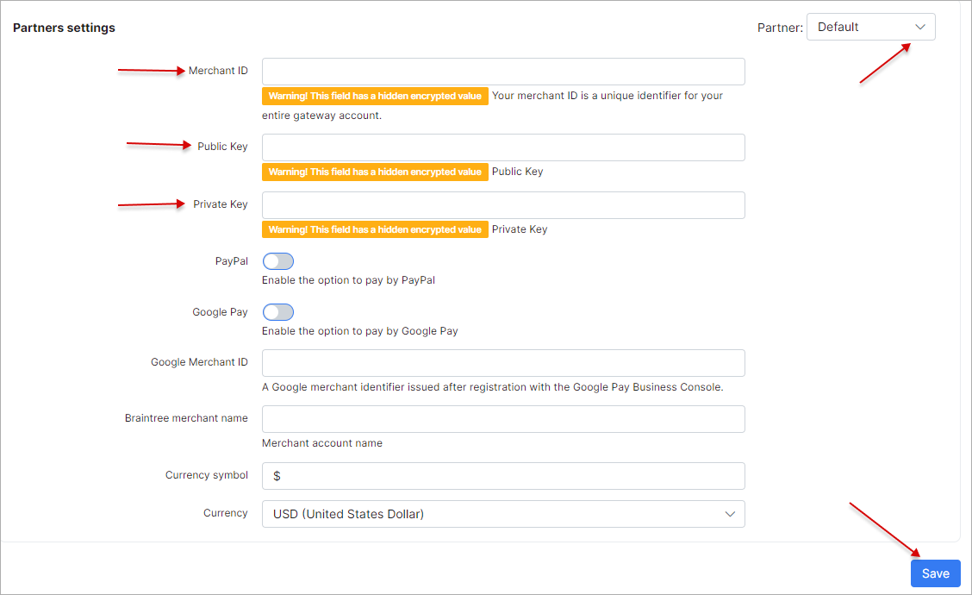Focus the Merchant ID text field
The width and height of the screenshot is (972, 595).
(x=502, y=72)
